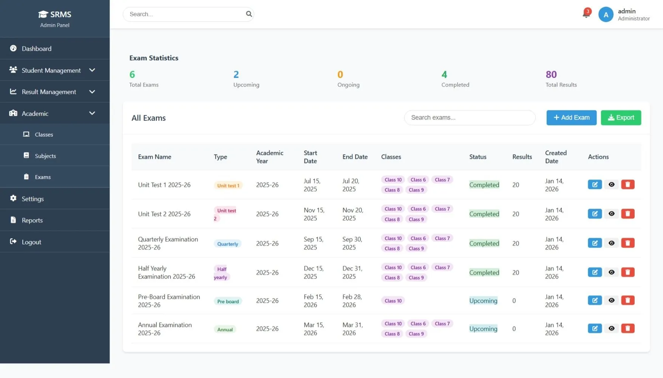Click the exams search field
This screenshot has height=378, width=663.
[x=470, y=118]
